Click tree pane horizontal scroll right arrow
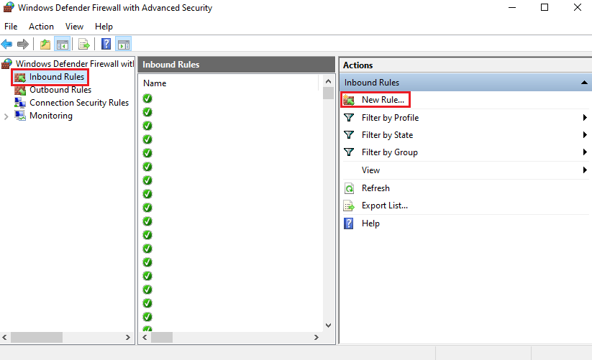The height and width of the screenshot is (360, 592). (x=128, y=338)
